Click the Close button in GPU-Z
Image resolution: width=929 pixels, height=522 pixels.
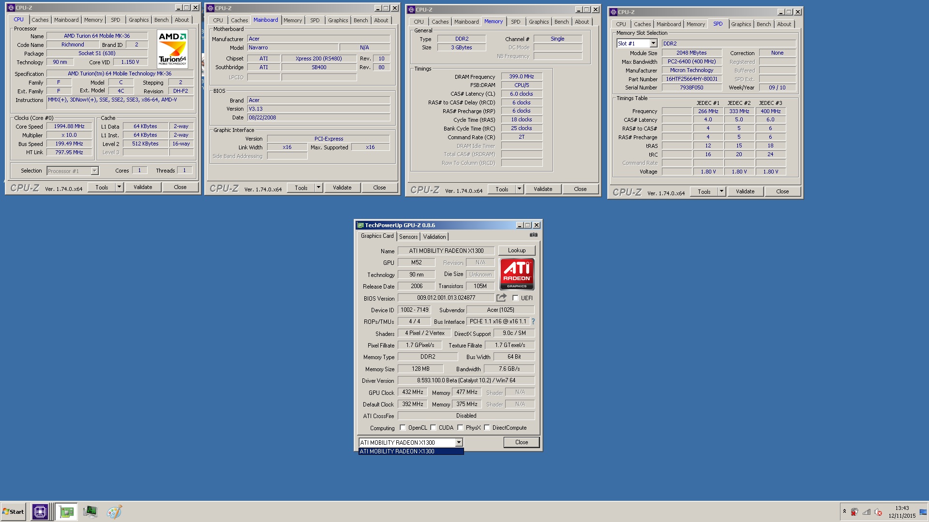(522, 442)
